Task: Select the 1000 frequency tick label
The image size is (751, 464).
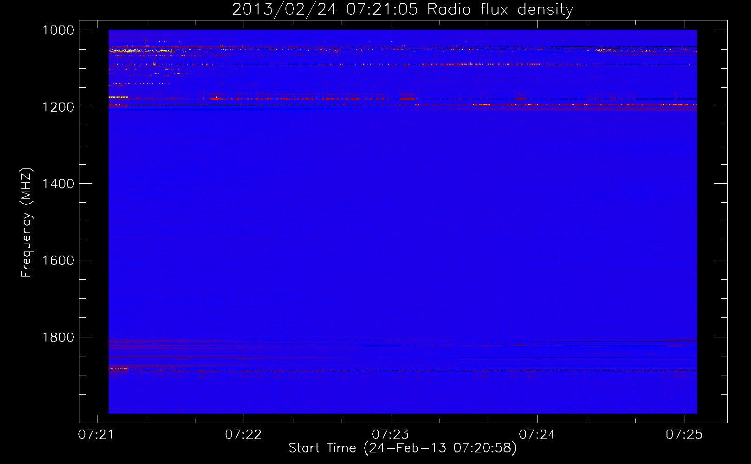Action: pyautogui.click(x=58, y=31)
